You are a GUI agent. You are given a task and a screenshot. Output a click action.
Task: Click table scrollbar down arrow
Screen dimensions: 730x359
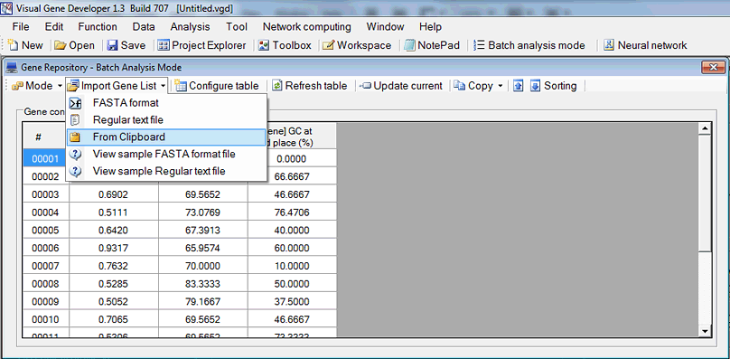click(705, 331)
